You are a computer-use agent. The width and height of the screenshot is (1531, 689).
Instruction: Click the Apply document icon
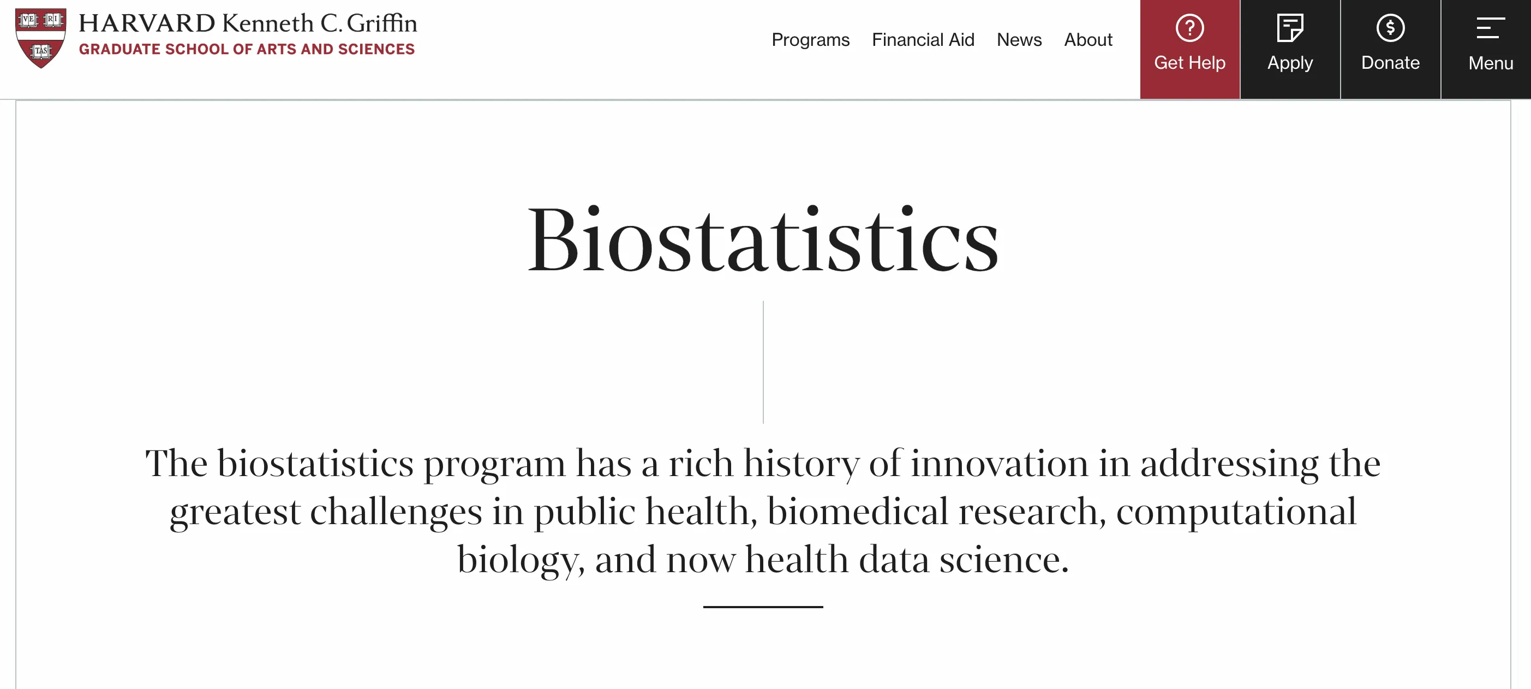pyautogui.click(x=1289, y=28)
